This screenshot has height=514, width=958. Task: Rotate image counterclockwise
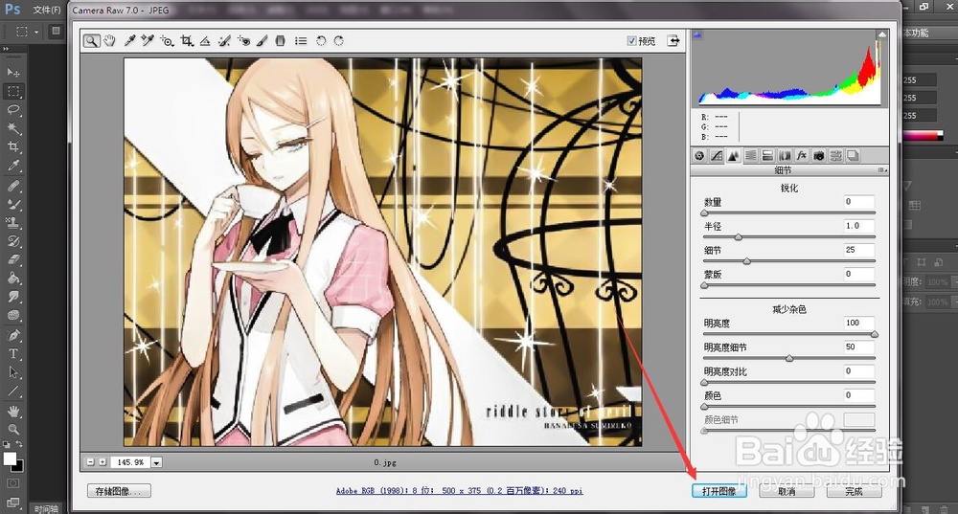(x=321, y=41)
